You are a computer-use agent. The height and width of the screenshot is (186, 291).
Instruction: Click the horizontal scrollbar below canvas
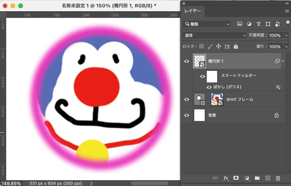tap(150, 183)
